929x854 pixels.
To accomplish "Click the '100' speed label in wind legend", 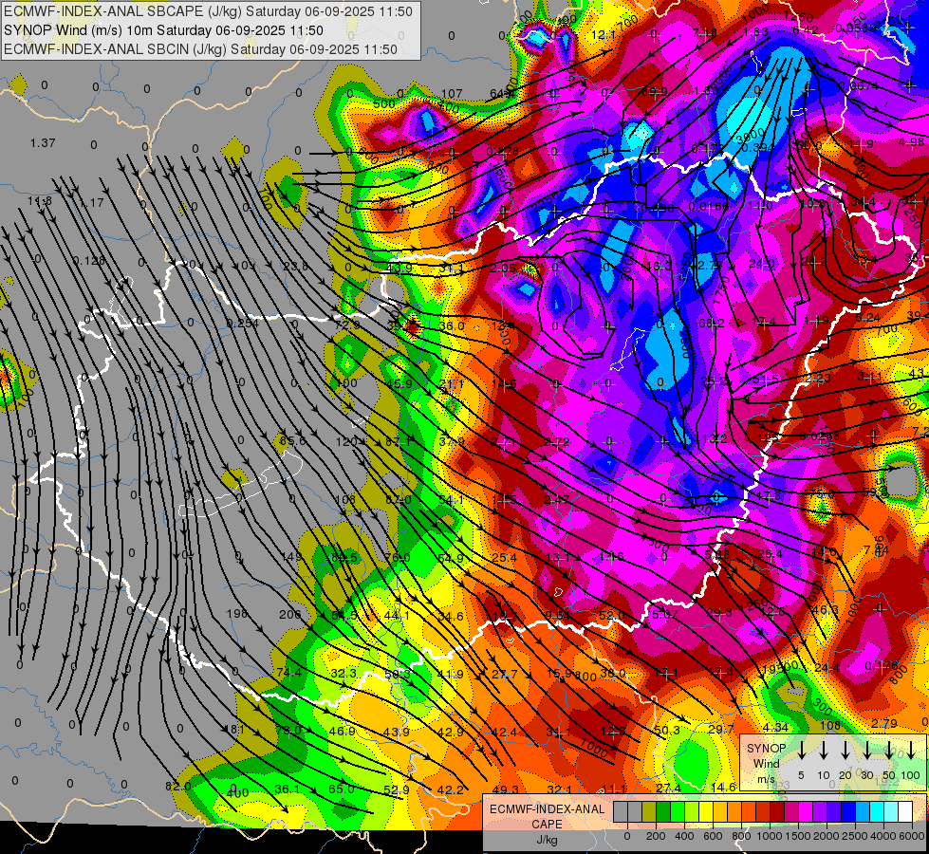I will click(911, 775).
